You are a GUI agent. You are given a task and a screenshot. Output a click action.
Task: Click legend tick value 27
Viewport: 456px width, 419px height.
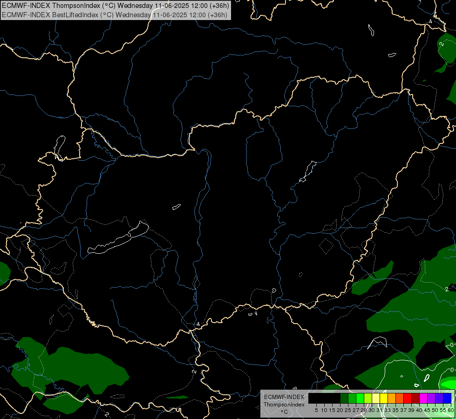point(356,410)
